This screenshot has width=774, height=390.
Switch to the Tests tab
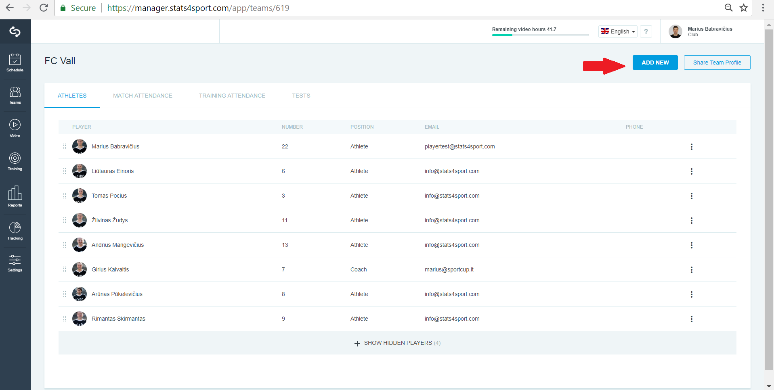(x=301, y=96)
